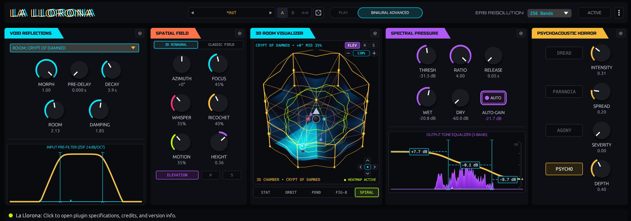Click the La Llorona logo

point(52,13)
